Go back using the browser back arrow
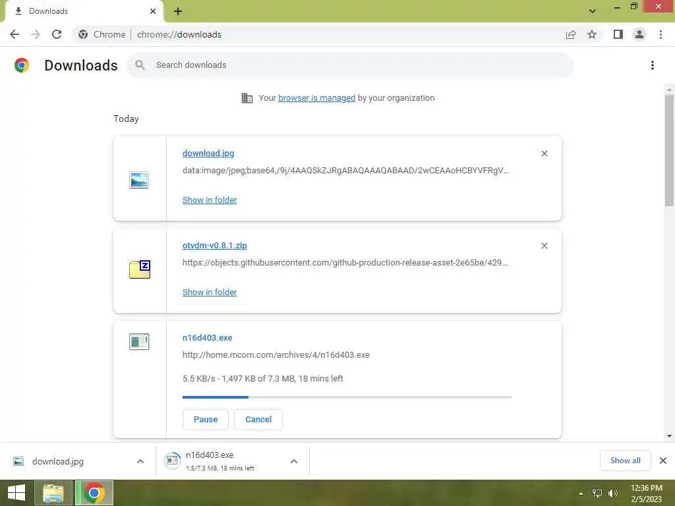The image size is (675, 506). pyautogui.click(x=15, y=34)
